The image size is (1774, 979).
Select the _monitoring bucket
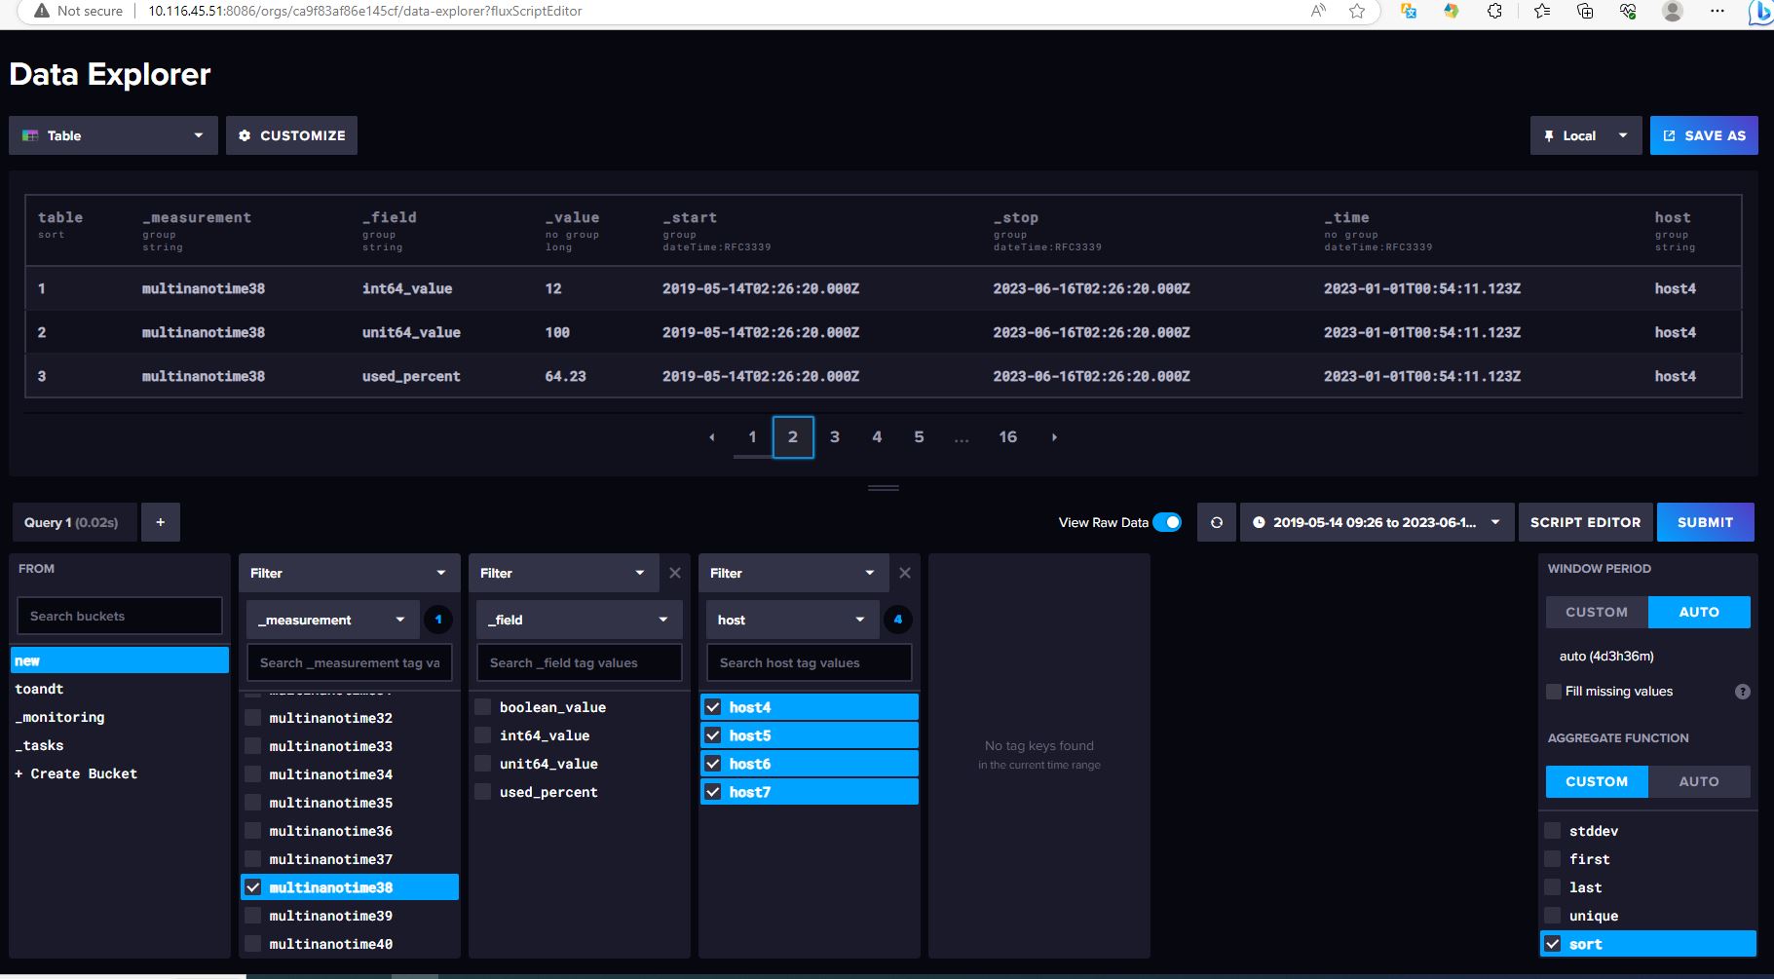(x=60, y=717)
